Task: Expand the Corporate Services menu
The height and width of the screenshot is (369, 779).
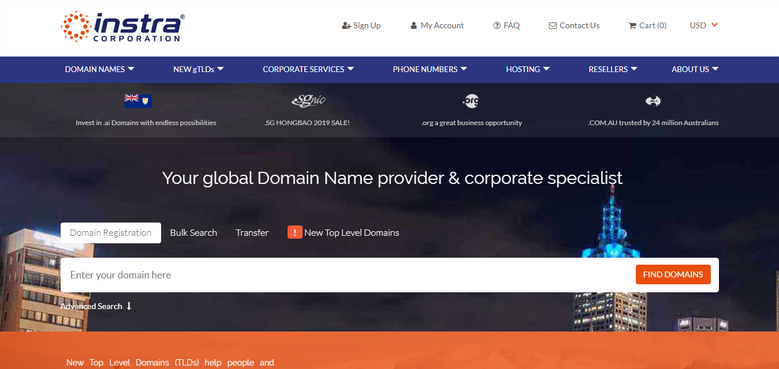Action: (308, 69)
